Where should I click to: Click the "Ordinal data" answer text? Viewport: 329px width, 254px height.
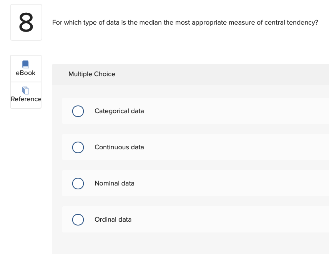pyautogui.click(x=113, y=220)
